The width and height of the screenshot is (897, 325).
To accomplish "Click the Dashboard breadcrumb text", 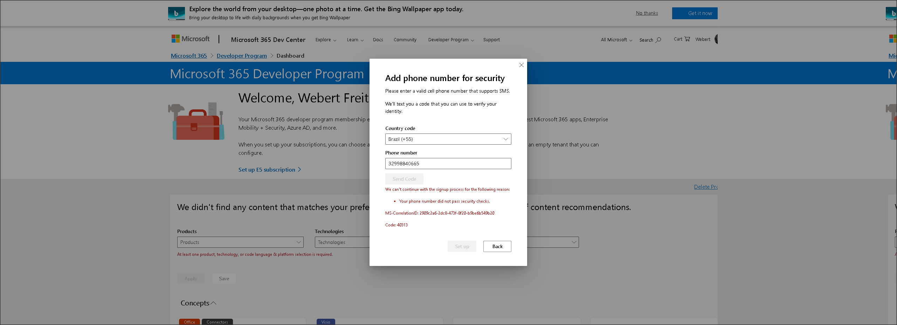I will click(290, 56).
